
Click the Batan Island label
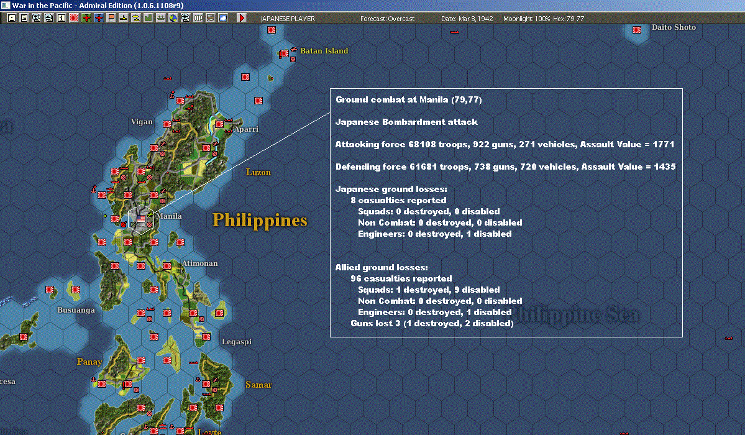[324, 51]
